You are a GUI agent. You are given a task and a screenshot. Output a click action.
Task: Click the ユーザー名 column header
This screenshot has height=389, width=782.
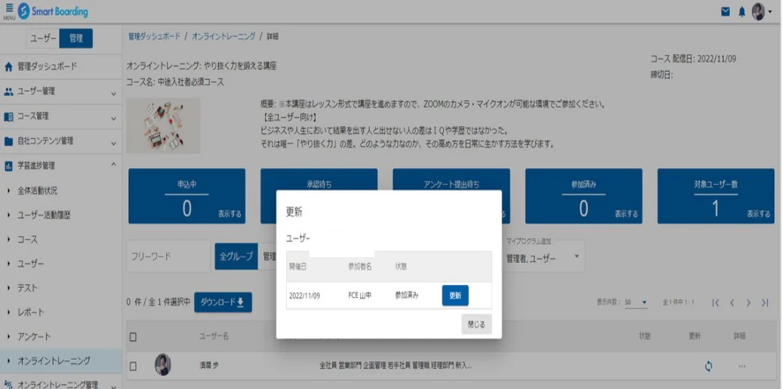[x=214, y=337]
